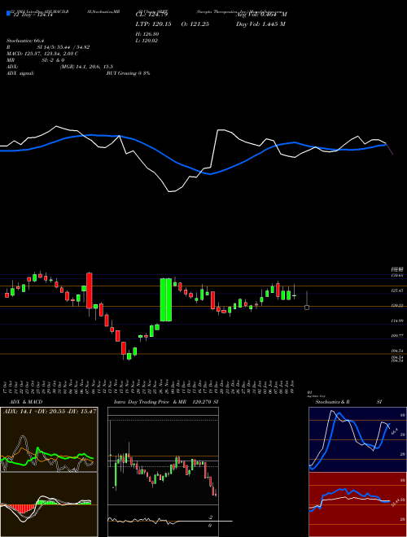
Task: Click the 'MACD: 125.37, 123.34, 2.03 C' line
Action: [x=42, y=54]
